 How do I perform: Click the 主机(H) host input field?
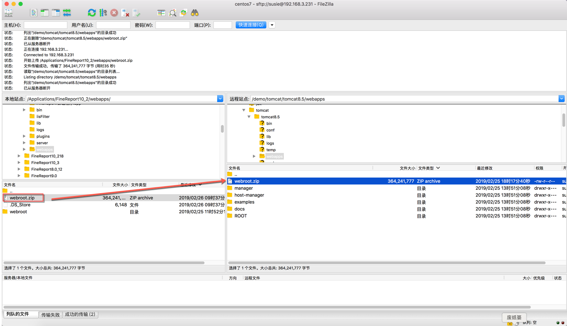(x=45, y=25)
